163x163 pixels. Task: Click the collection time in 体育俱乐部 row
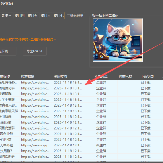pos(68,105)
